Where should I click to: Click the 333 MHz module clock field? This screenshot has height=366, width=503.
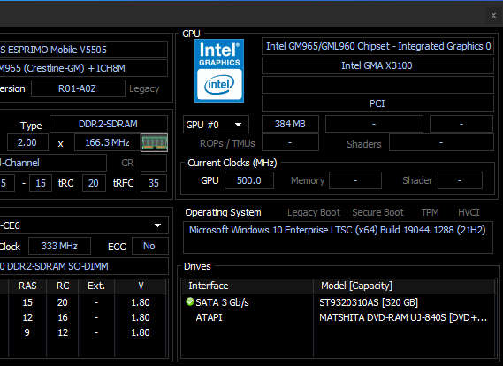pyautogui.click(x=59, y=246)
